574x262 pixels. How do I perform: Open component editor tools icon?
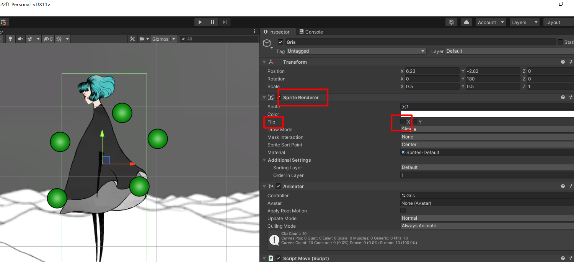[x=132, y=39]
